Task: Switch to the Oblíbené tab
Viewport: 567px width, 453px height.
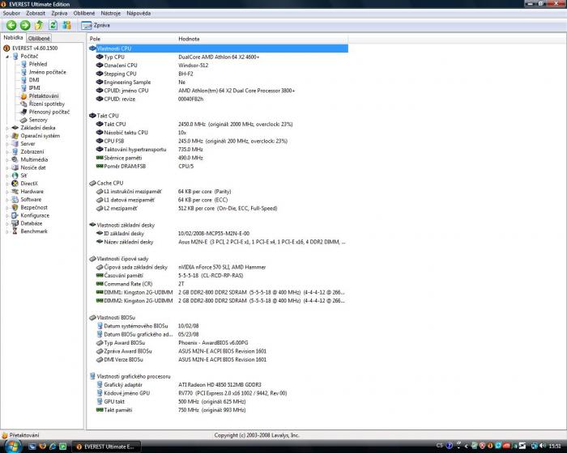Action: pyautogui.click(x=39, y=38)
